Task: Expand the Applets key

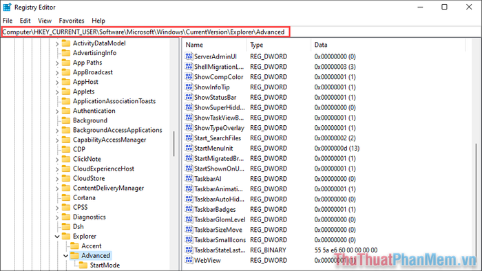Action: point(57,91)
